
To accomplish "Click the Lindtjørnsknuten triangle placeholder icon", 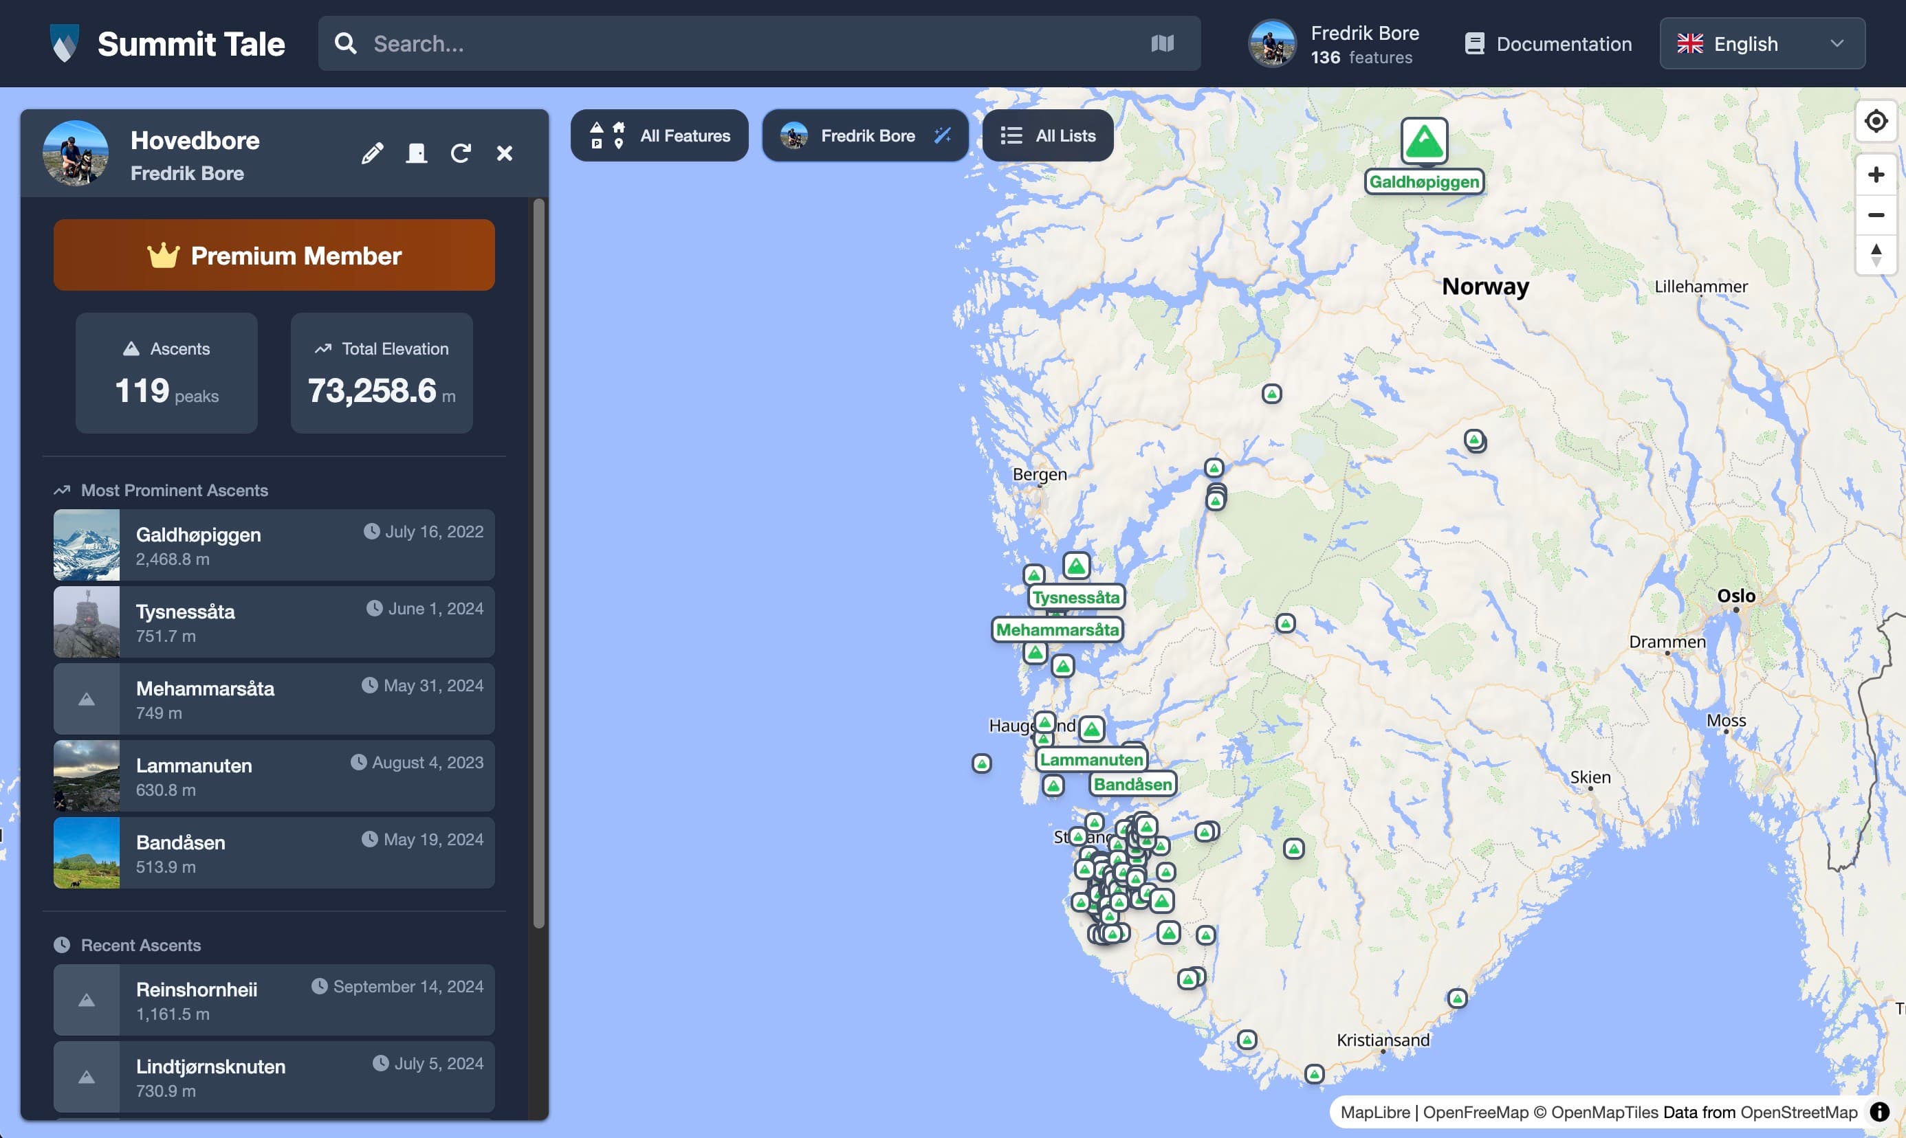I will [x=87, y=1077].
